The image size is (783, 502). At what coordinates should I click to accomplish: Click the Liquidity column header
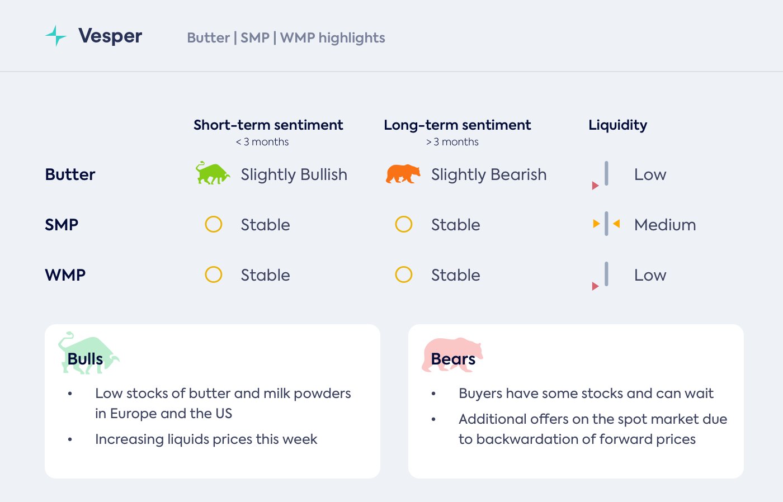click(617, 125)
